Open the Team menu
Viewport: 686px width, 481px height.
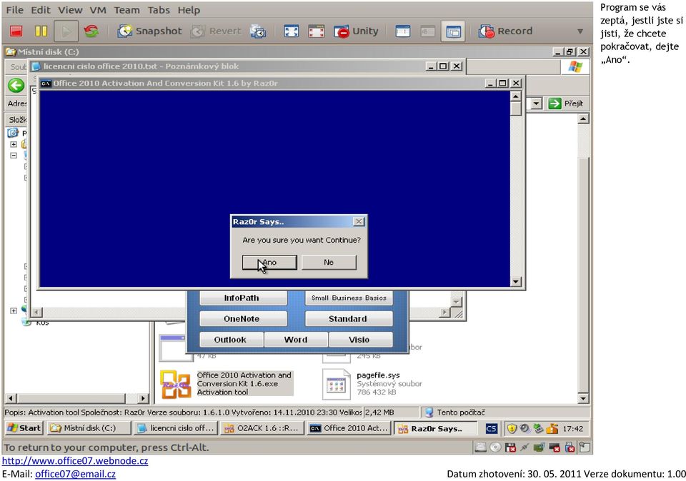coord(127,10)
